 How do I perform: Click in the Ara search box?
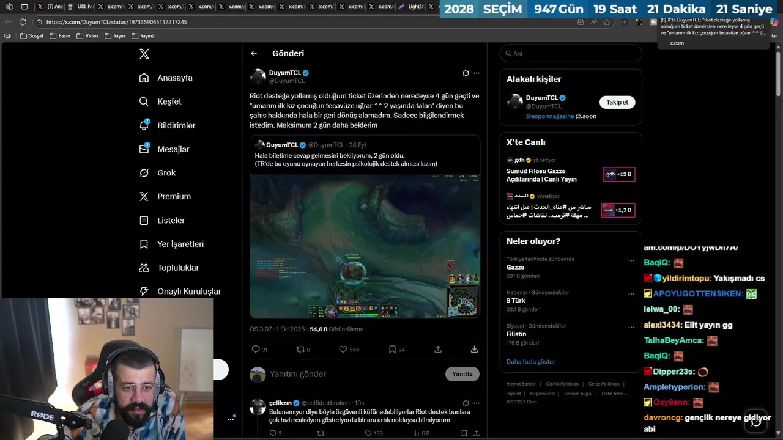point(571,53)
